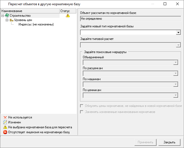The image size is (184, 148).
Task: Click the 'Статус' column header
Action: [x=65, y=11]
